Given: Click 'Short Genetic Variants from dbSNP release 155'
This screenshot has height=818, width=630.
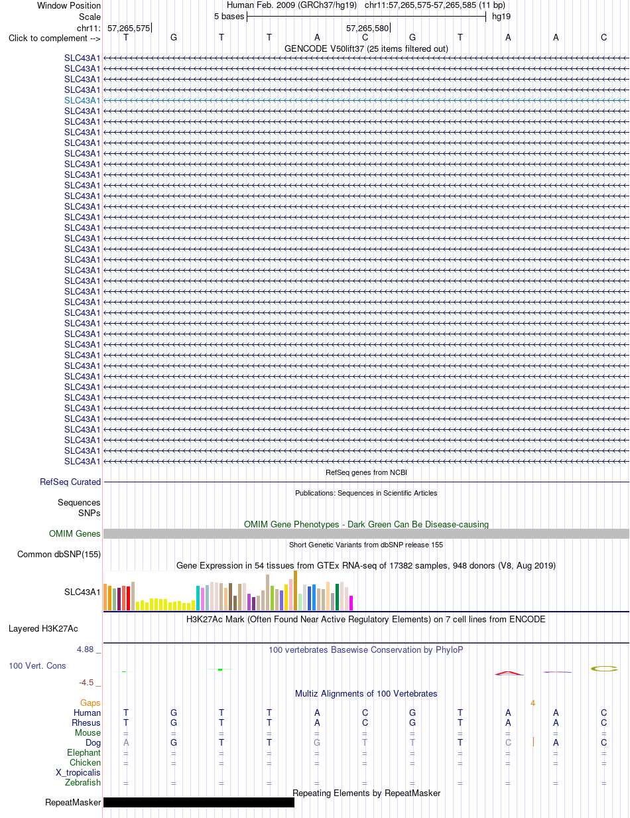Looking at the screenshot, I should 366,545.
